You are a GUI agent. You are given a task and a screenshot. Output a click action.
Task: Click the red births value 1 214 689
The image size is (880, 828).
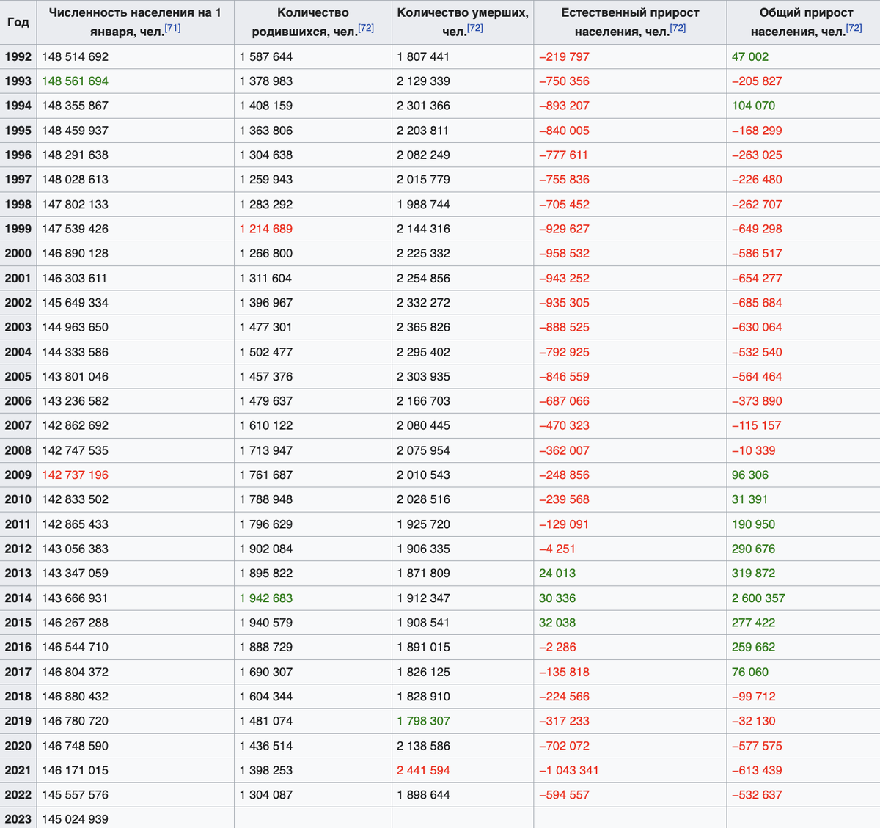pyautogui.click(x=266, y=229)
